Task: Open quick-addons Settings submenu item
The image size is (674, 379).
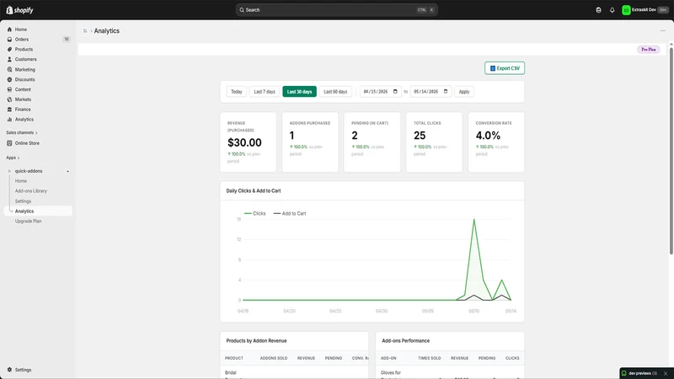Action: pyautogui.click(x=23, y=201)
